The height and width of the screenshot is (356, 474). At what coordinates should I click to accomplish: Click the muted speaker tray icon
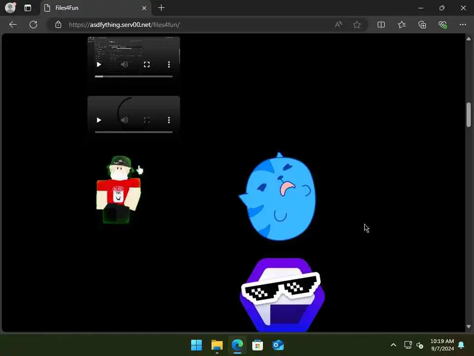click(419, 345)
